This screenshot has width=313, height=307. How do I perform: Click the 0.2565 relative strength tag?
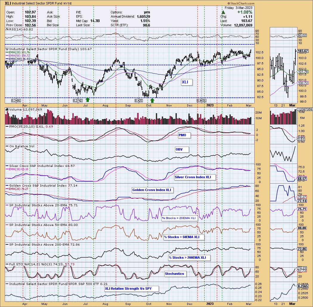pyautogui.click(x=303, y=286)
